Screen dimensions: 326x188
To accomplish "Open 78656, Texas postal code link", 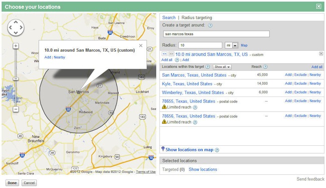I will click(189, 116).
